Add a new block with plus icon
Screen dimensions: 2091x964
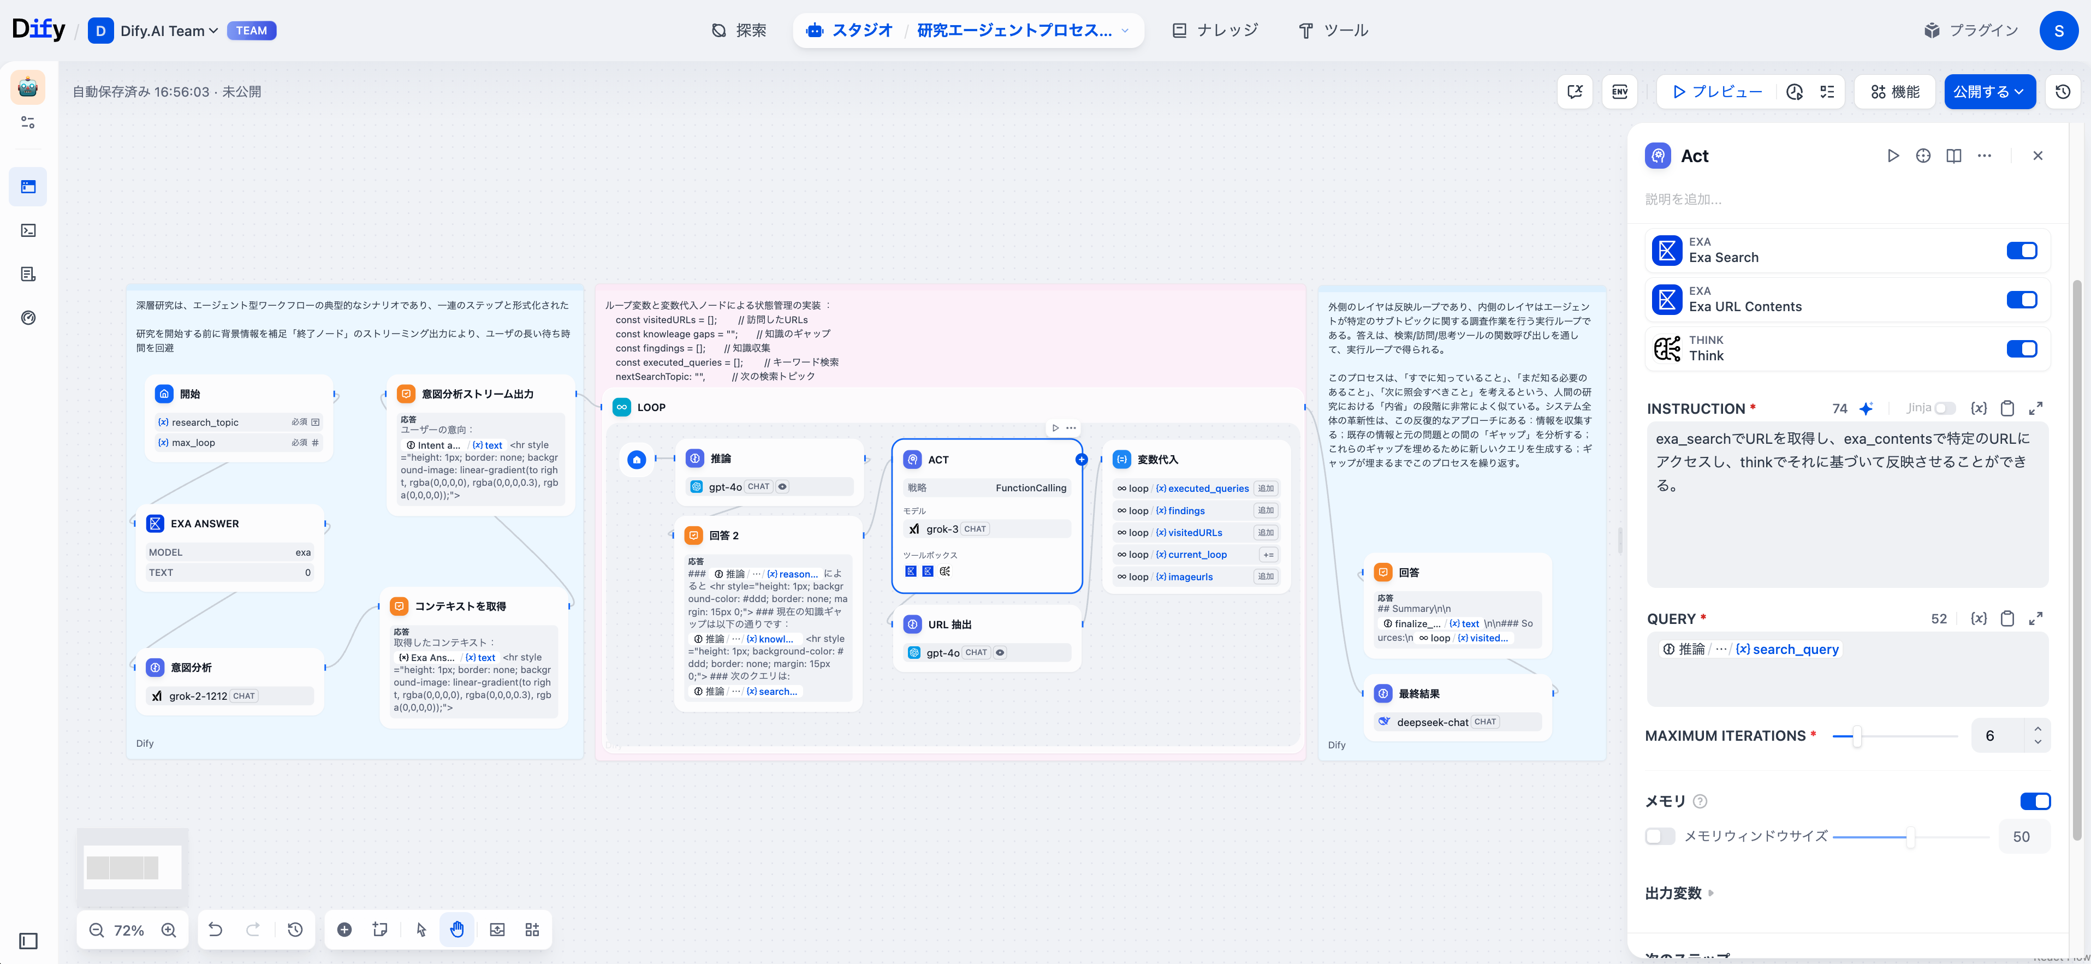[344, 929]
